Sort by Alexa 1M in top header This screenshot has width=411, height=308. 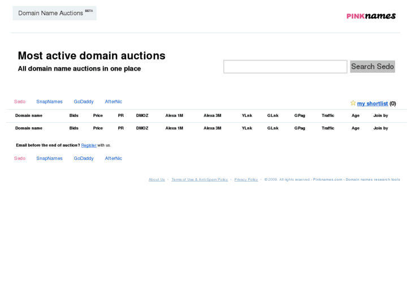(x=174, y=116)
